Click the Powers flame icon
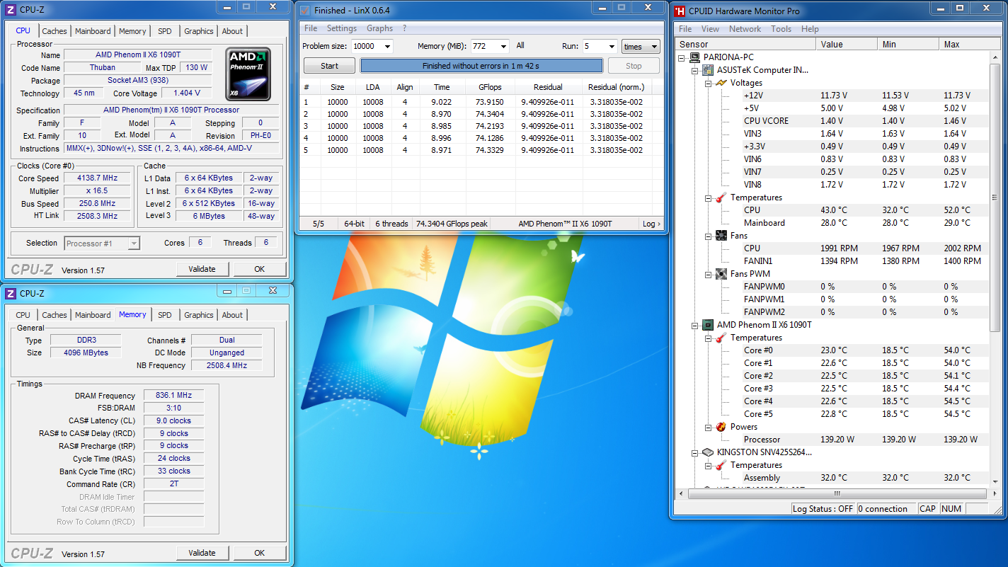This screenshot has width=1008, height=567. [x=721, y=427]
